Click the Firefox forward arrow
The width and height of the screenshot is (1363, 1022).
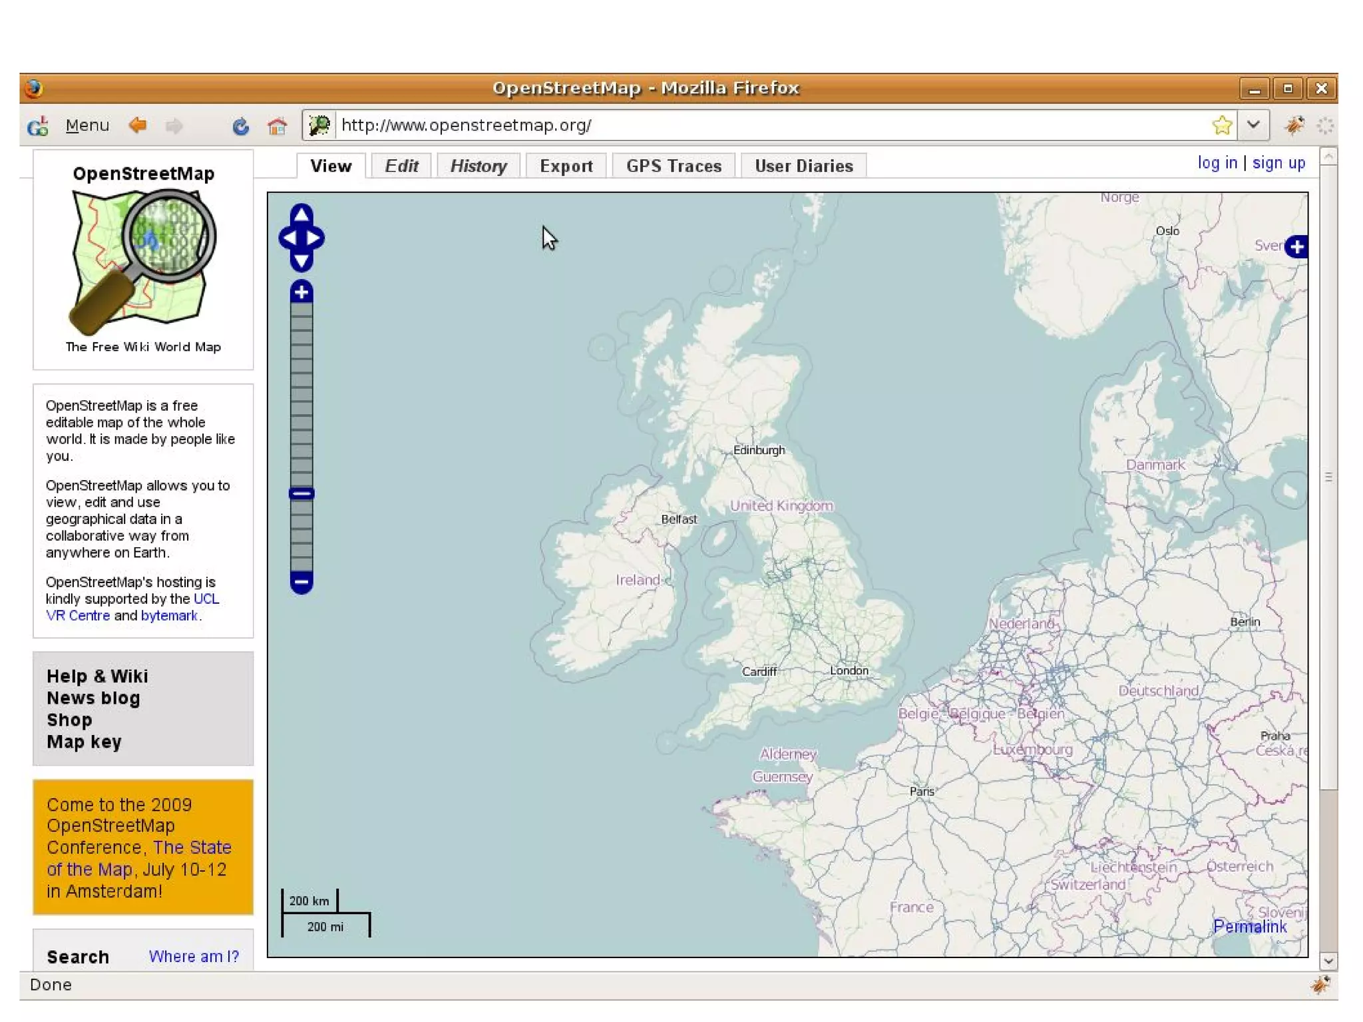(x=174, y=125)
